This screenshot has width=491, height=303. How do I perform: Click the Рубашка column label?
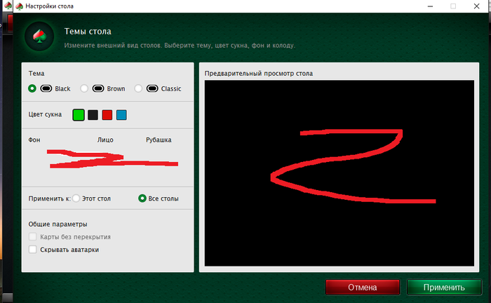click(159, 140)
